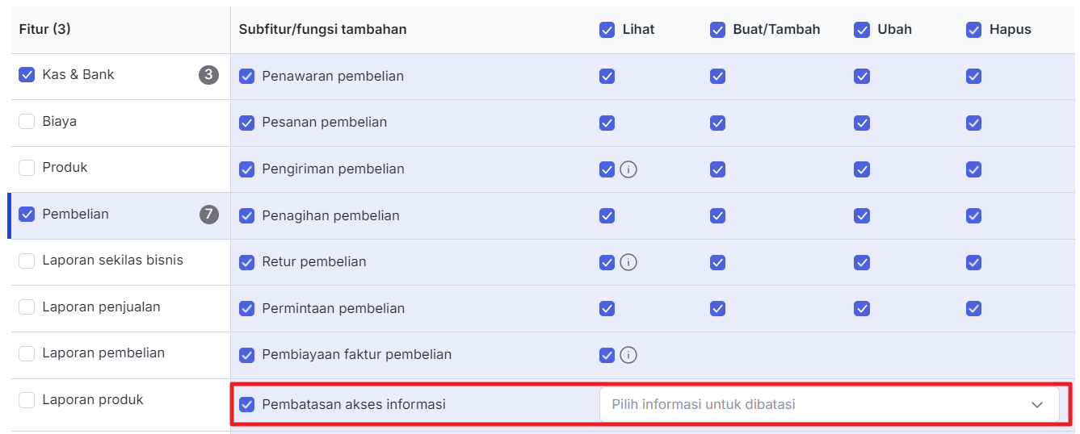Uncheck the Kas & Bank feature checkbox
1080x434 pixels.
(x=27, y=75)
